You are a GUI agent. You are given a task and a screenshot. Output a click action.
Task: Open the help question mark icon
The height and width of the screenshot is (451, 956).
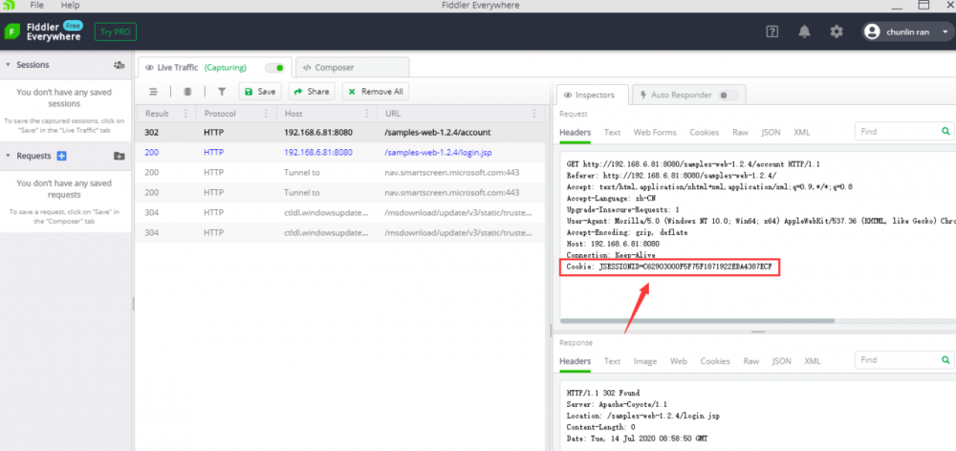[x=771, y=32]
